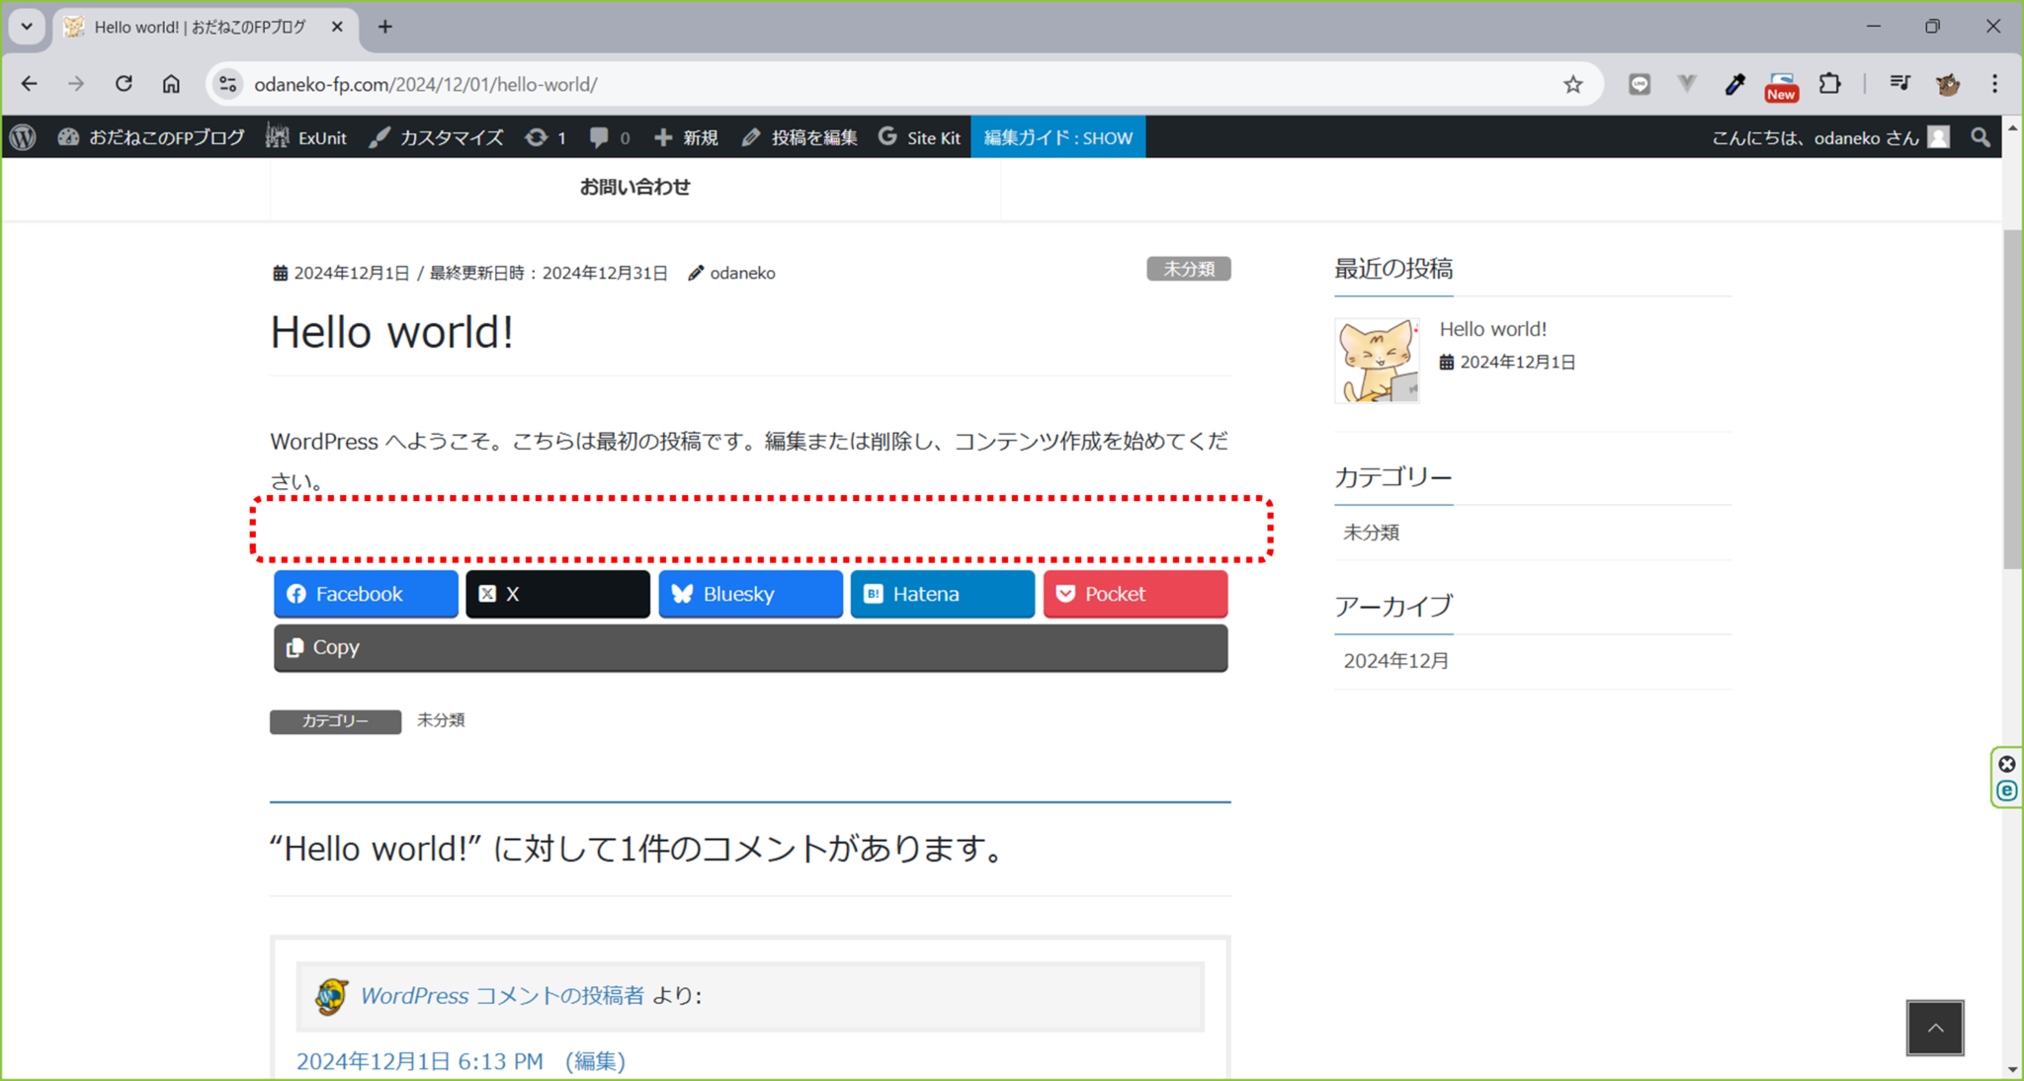Share the post on Facebook

(365, 593)
